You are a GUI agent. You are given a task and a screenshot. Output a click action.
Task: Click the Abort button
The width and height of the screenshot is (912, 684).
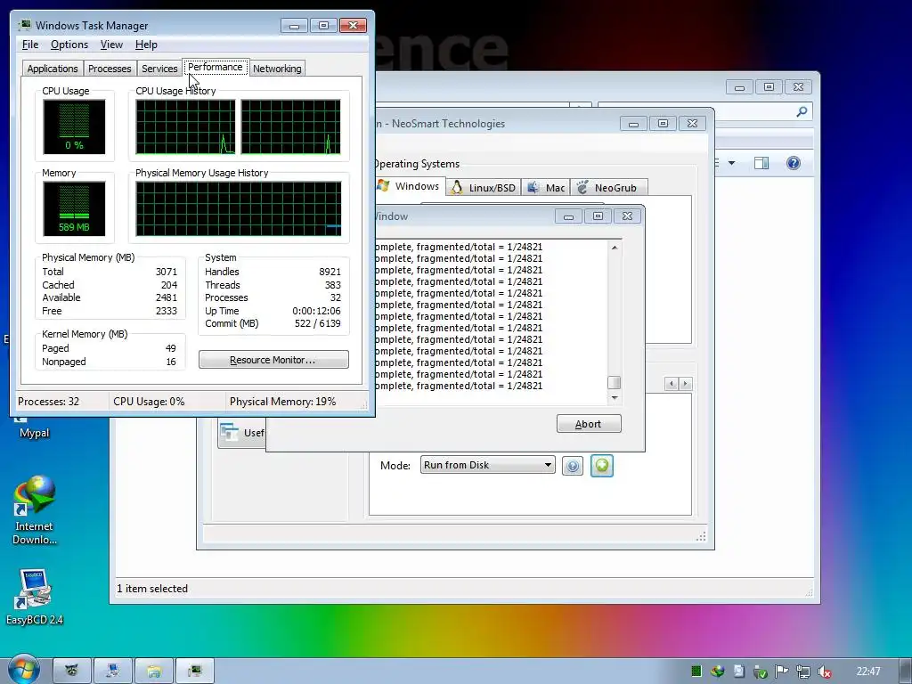[589, 424]
